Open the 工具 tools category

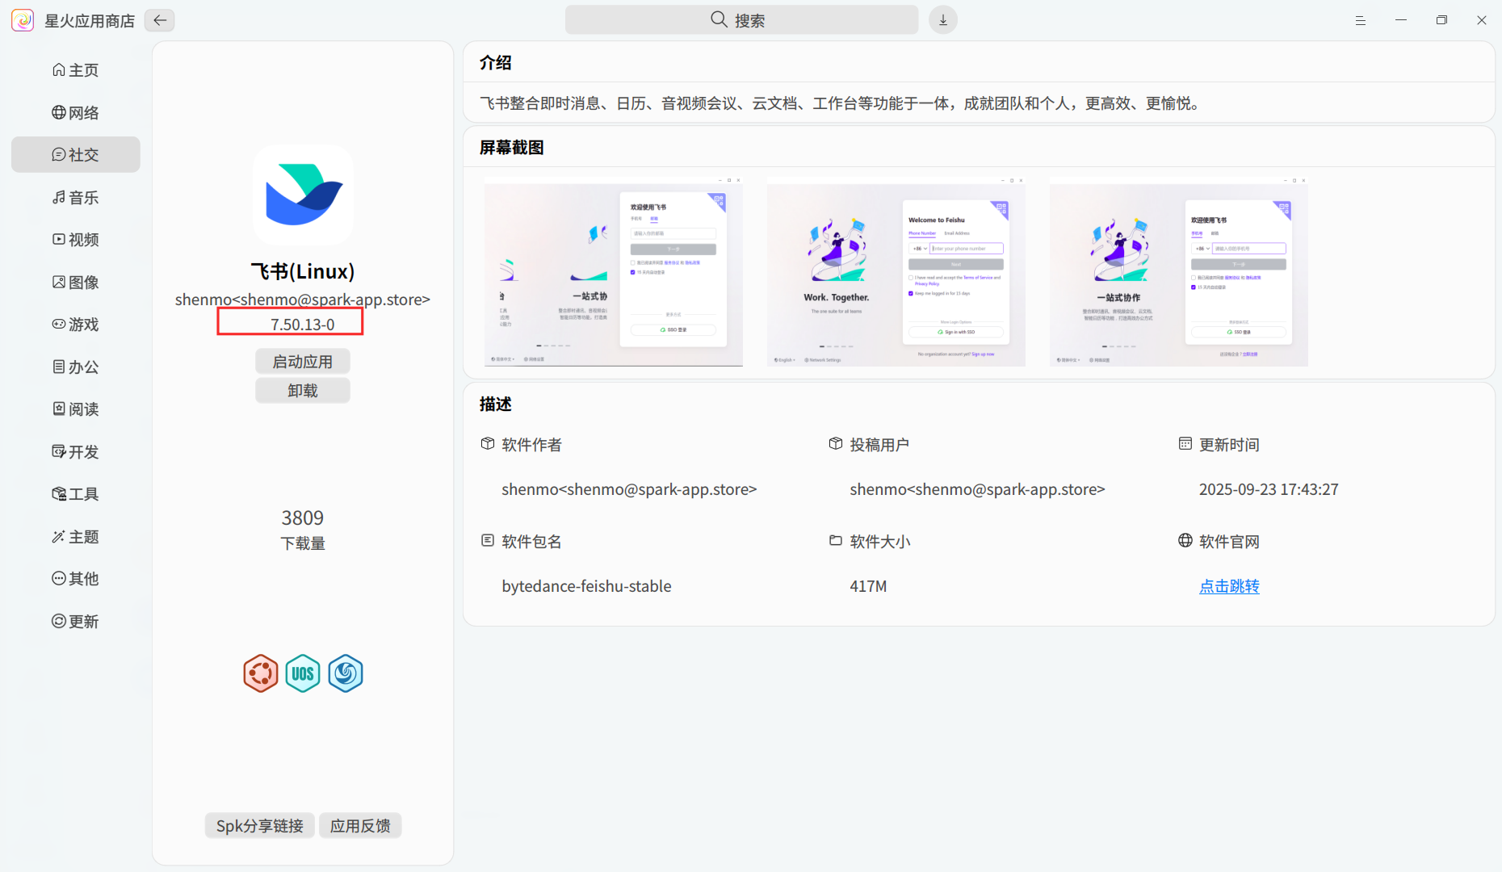pos(76,493)
